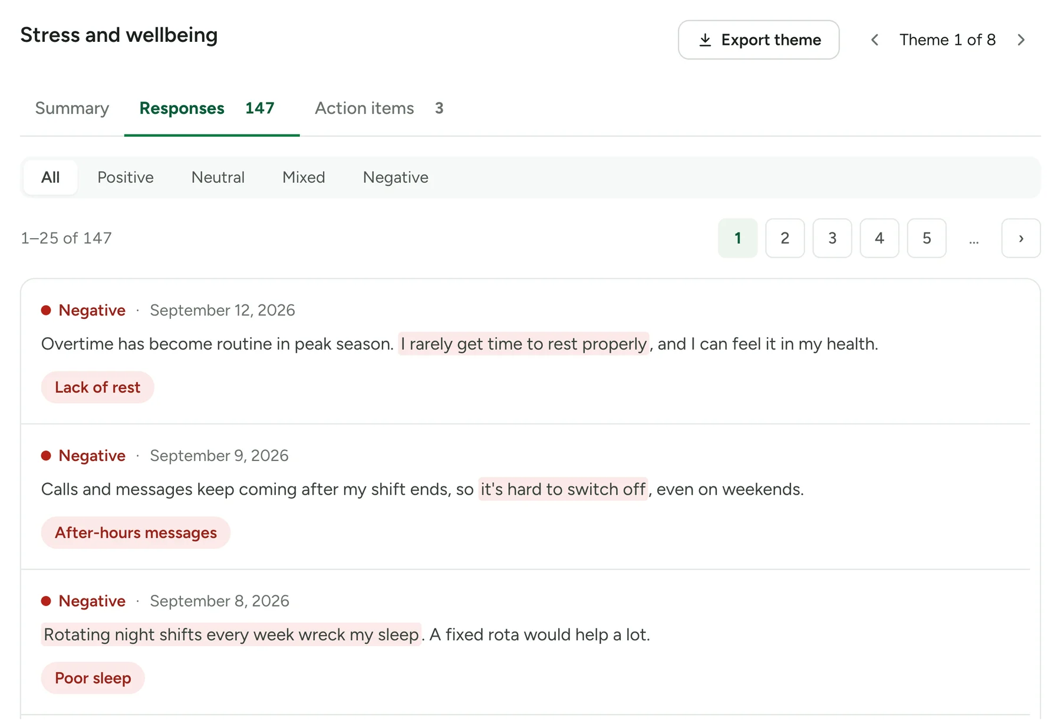Click the 'Stress and wellbeing' heading
1061x724 pixels.
tap(119, 35)
